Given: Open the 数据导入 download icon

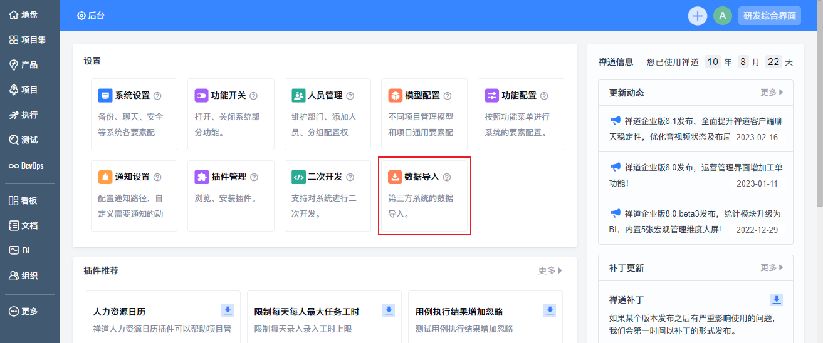Looking at the screenshot, I should 395,177.
